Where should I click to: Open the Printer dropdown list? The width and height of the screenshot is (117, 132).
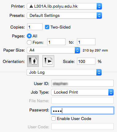(x=64, y=6)
